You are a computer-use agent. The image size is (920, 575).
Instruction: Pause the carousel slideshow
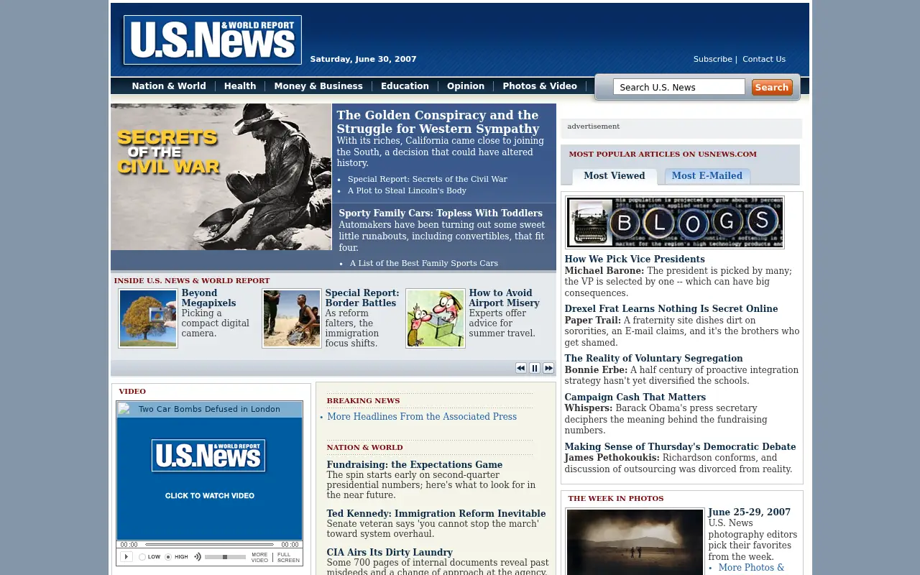[535, 368]
